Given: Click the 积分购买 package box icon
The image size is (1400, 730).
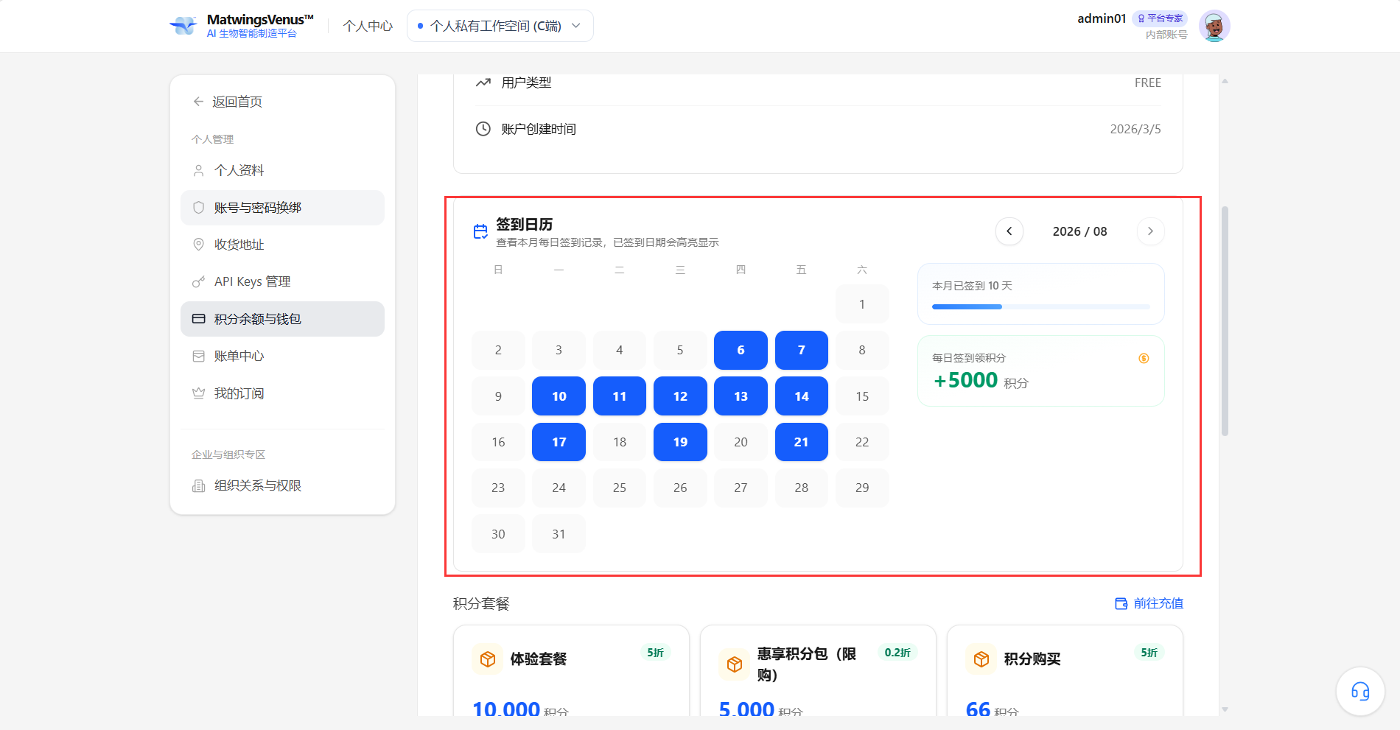Looking at the screenshot, I should click(981, 659).
